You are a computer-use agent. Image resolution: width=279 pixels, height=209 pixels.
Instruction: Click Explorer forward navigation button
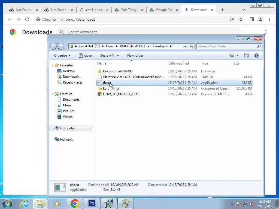tap(61, 46)
